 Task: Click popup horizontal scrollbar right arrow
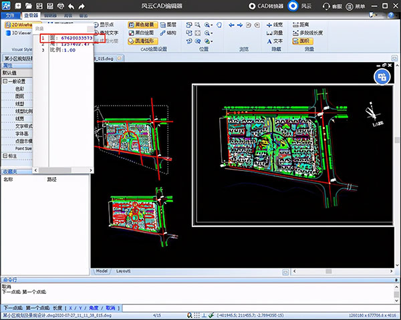point(90,170)
